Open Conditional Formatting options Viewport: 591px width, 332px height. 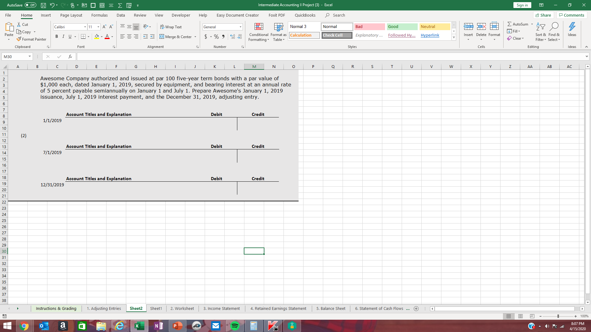(259, 32)
